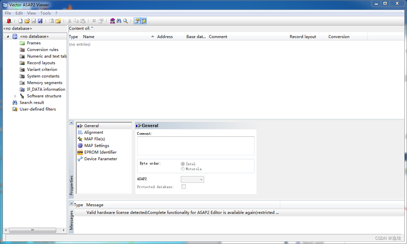Open a database using the open folder icon
Image resolution: width=407 pixels, height=244 pixels.
(27, 21)
